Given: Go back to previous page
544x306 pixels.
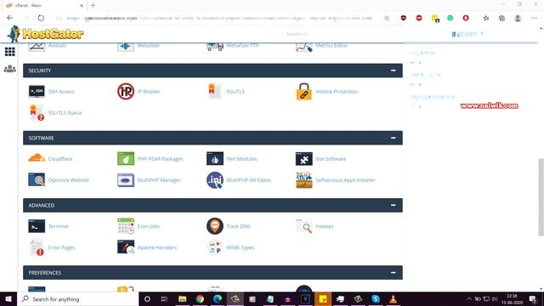Looking at the screenshot, I should 9,18.
